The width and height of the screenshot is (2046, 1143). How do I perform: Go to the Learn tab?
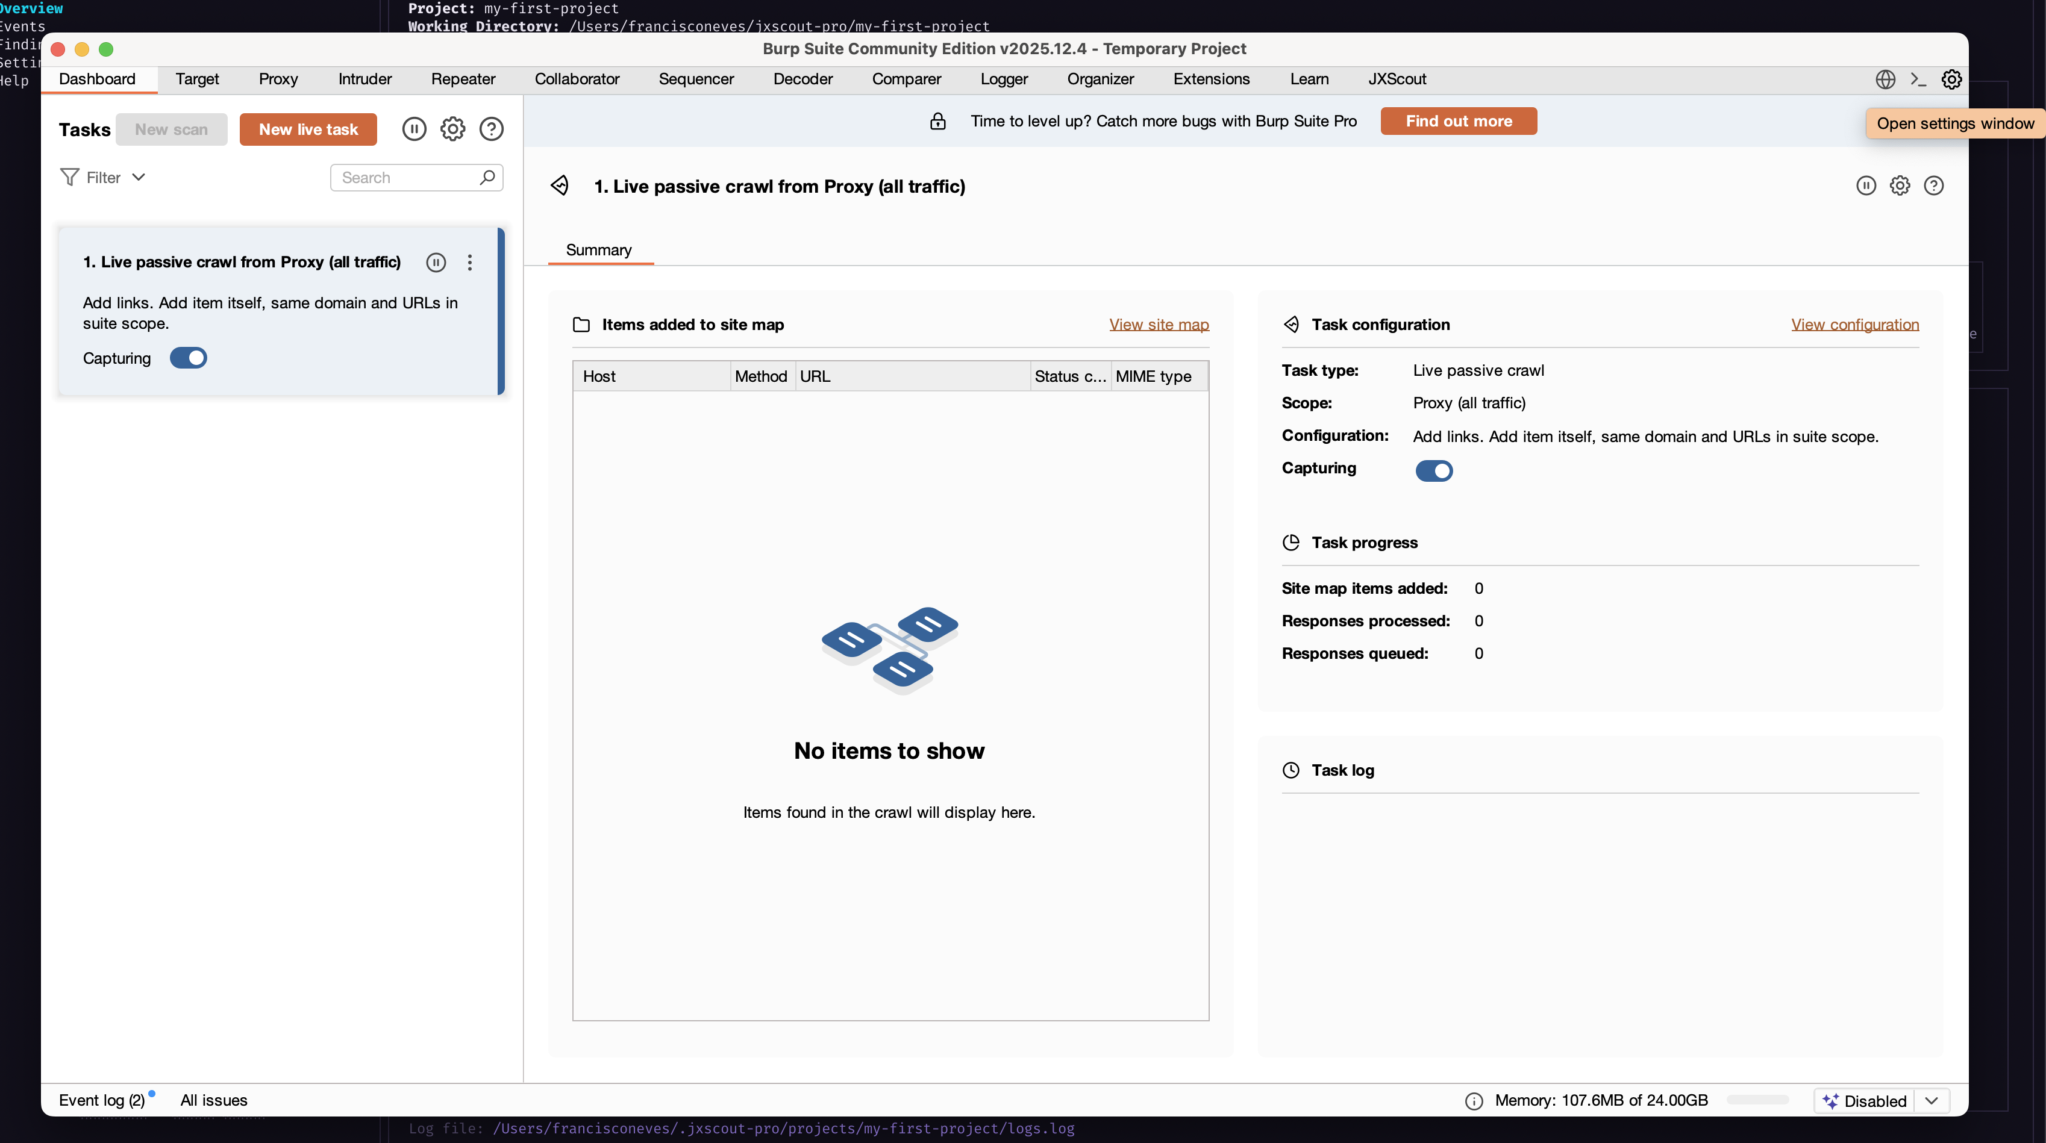1309,79
